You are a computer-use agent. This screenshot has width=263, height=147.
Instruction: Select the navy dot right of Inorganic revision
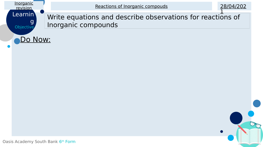tap(42, 11)
